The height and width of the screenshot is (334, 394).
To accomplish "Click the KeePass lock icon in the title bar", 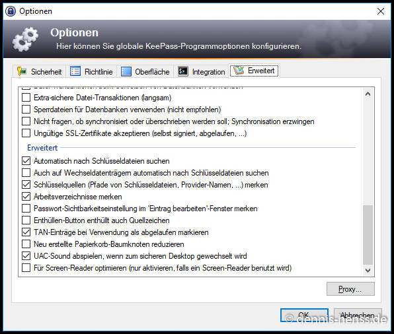I will coord(11,11).
